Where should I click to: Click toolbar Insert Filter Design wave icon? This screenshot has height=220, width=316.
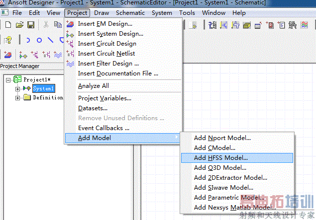pyautogui.click(x=58, y=55)
